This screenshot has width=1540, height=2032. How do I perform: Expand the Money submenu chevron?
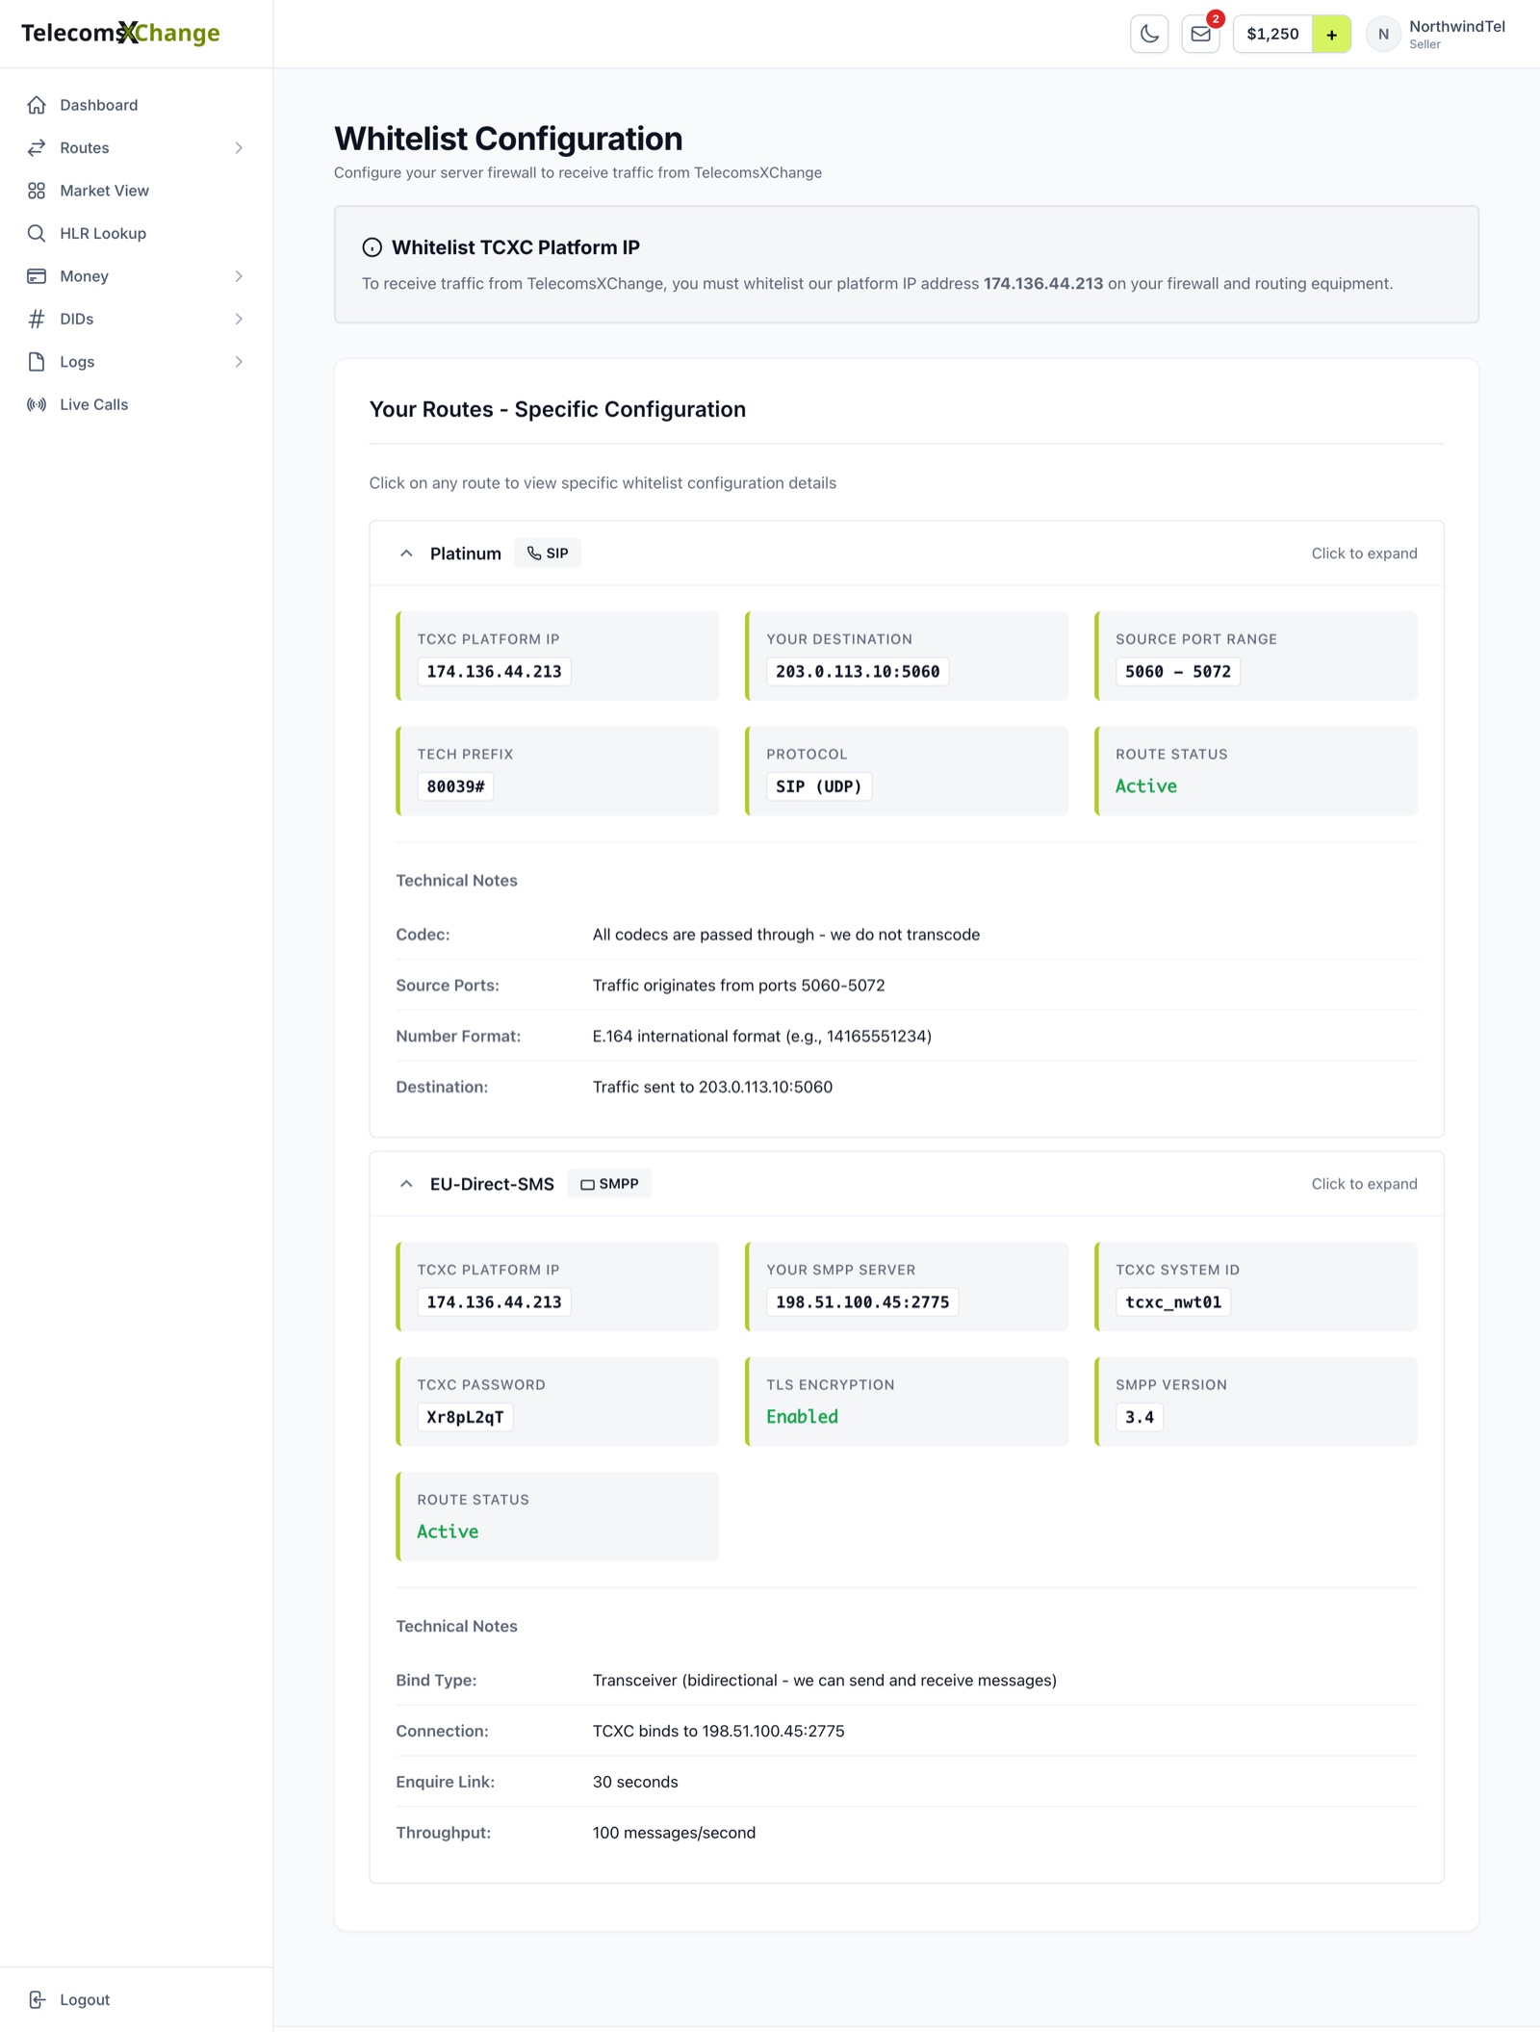(239, 276)
